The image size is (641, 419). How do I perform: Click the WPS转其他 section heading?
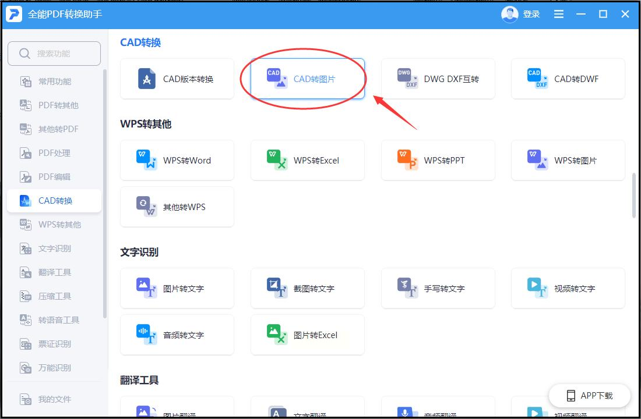[x=146, y=124]
